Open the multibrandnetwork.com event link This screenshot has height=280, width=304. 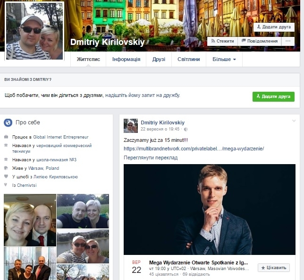194,149
